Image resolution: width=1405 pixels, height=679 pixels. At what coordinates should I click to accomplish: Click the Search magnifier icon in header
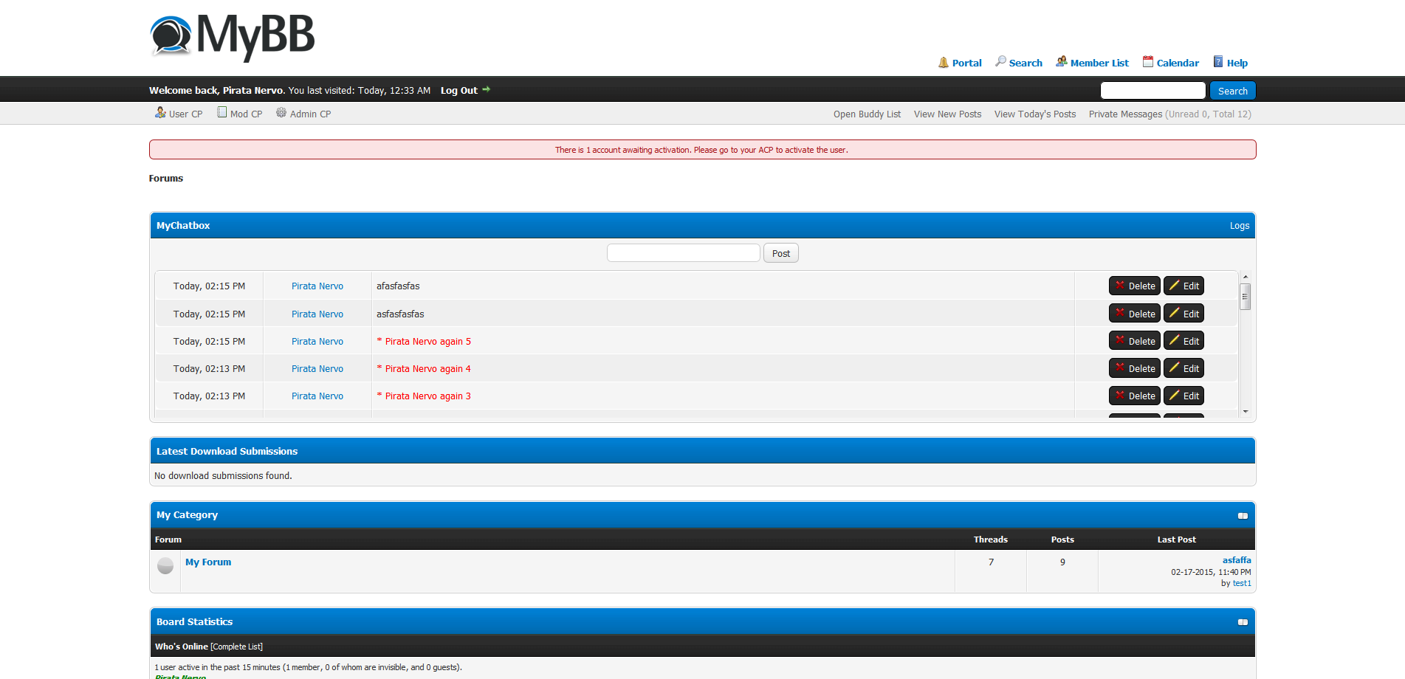1000,61
